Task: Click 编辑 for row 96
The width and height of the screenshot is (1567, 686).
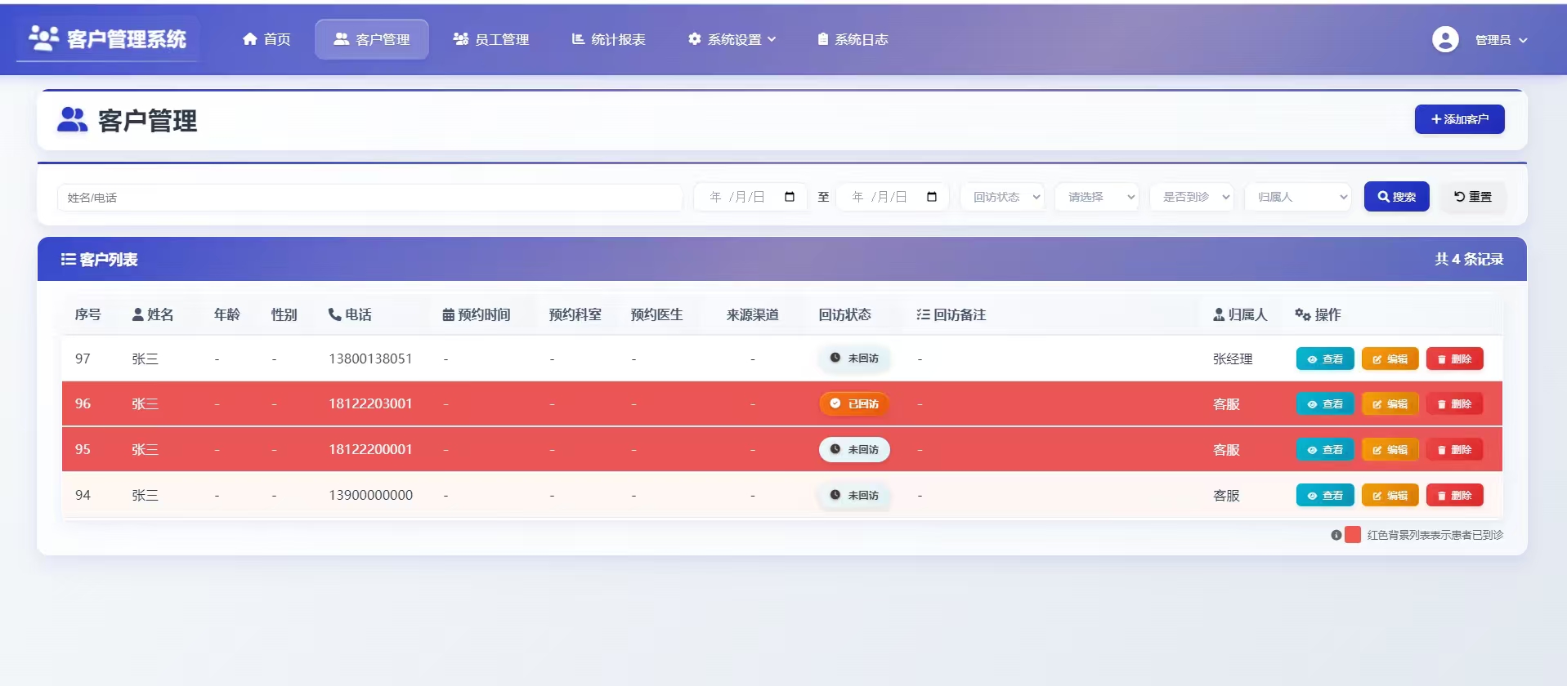Action: (x=1390, y=404)
